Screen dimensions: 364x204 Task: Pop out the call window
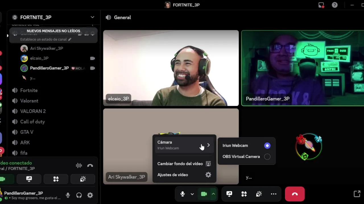(x=357, y=194)
